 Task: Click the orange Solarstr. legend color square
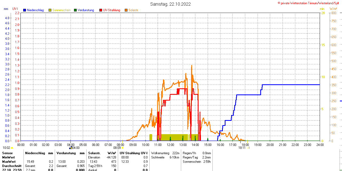tap(126, 10)
